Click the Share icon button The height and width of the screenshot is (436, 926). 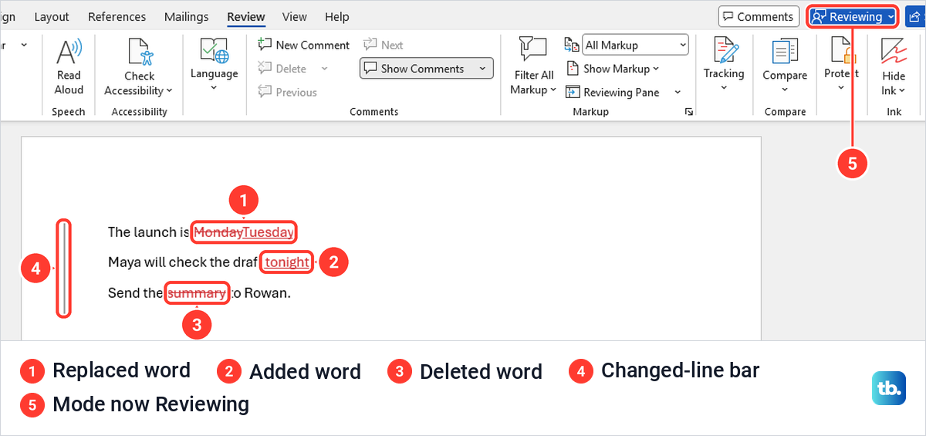(915, 16)
